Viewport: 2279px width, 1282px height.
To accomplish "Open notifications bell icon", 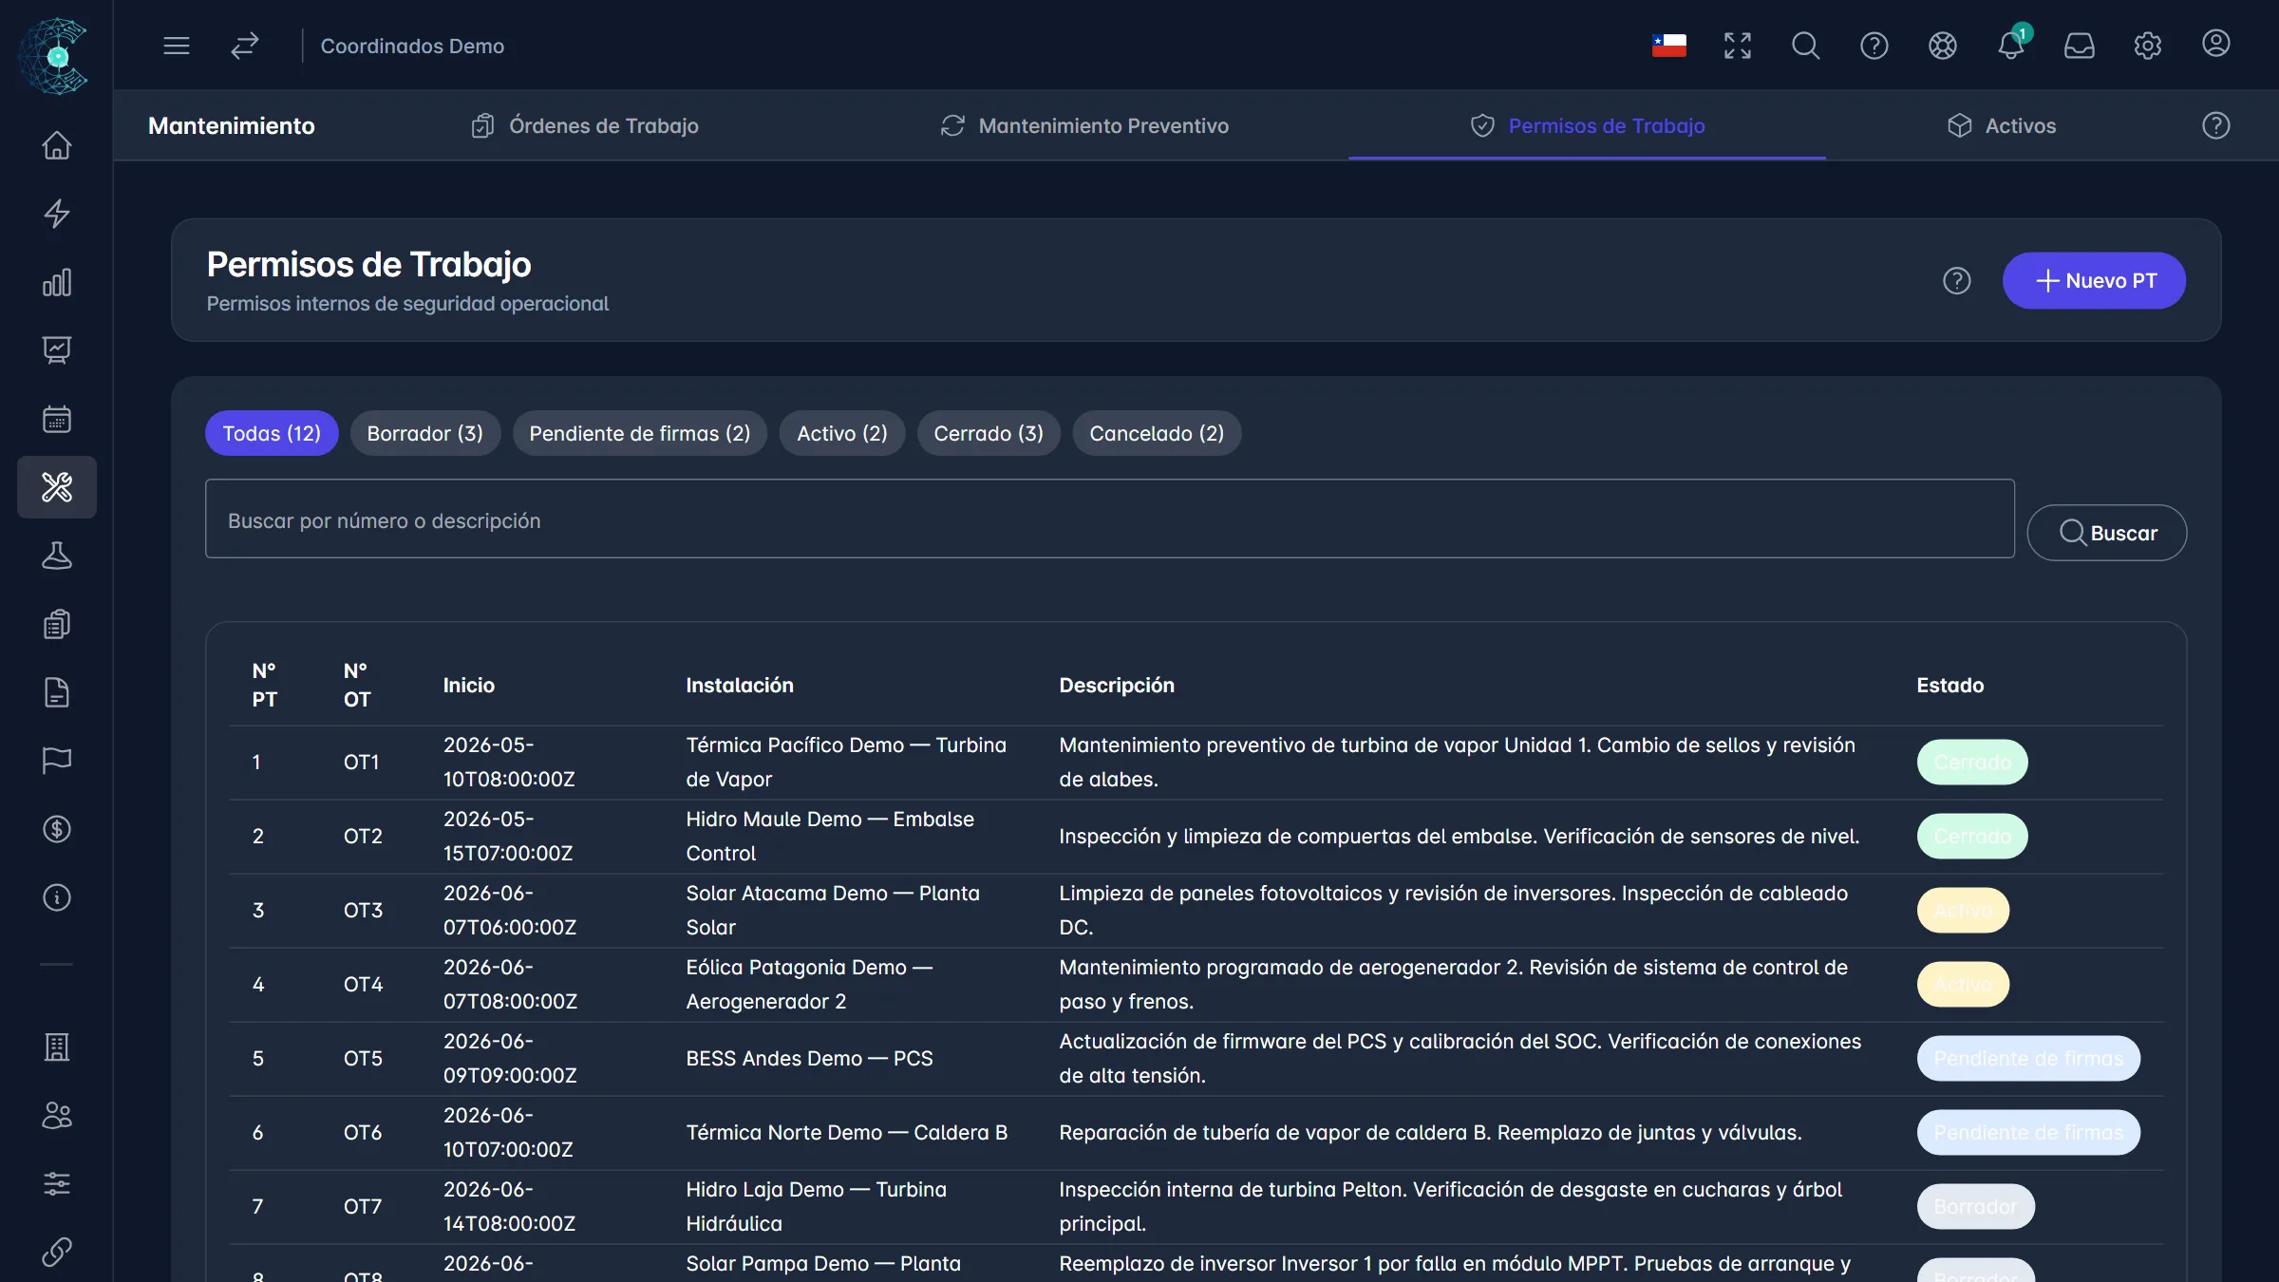I will coord(2011,46).
